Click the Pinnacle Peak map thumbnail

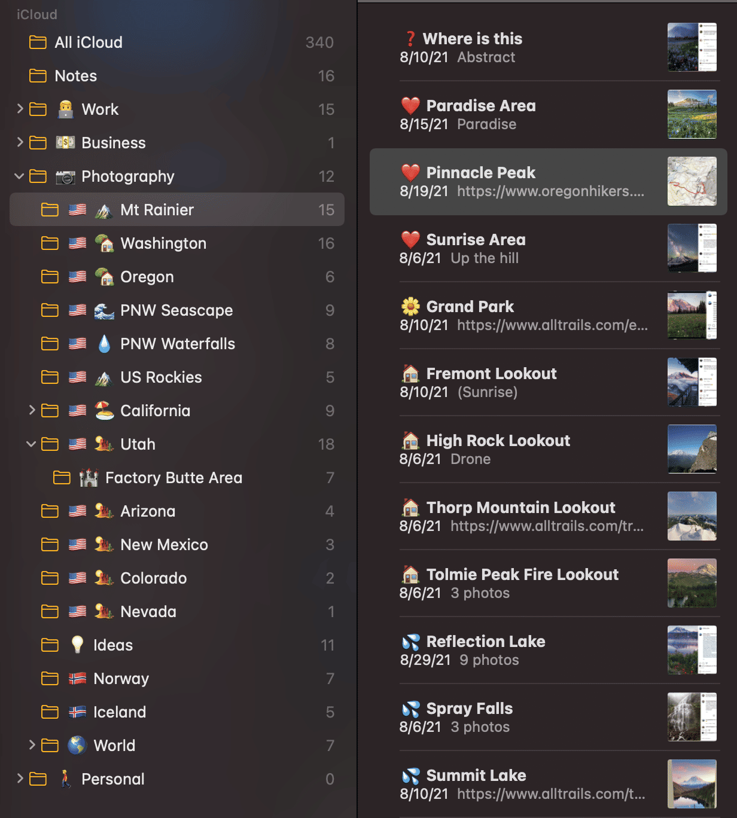click(692, 181)
